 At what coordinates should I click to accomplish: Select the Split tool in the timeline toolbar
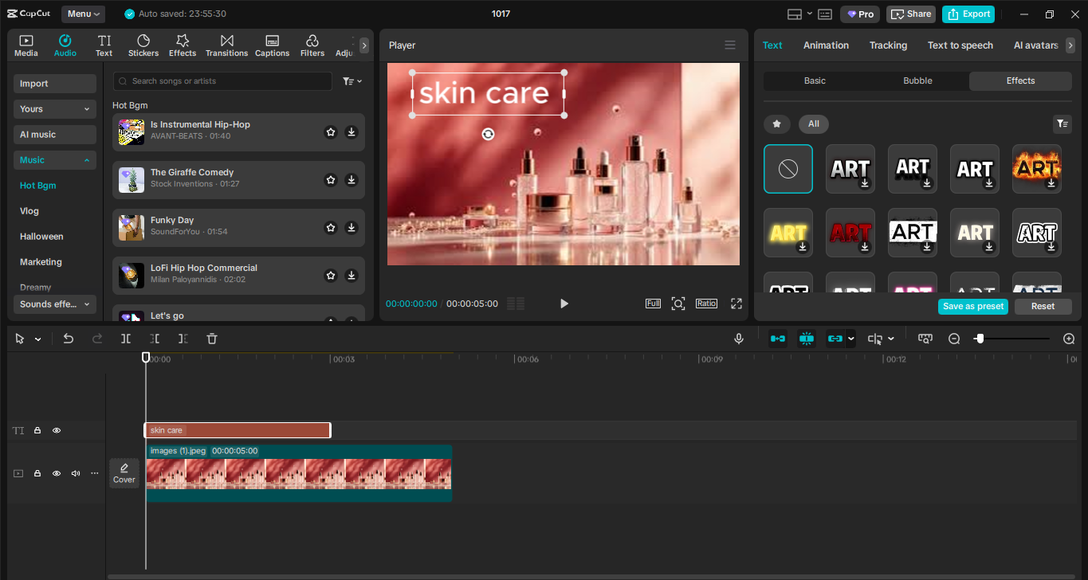124,338
